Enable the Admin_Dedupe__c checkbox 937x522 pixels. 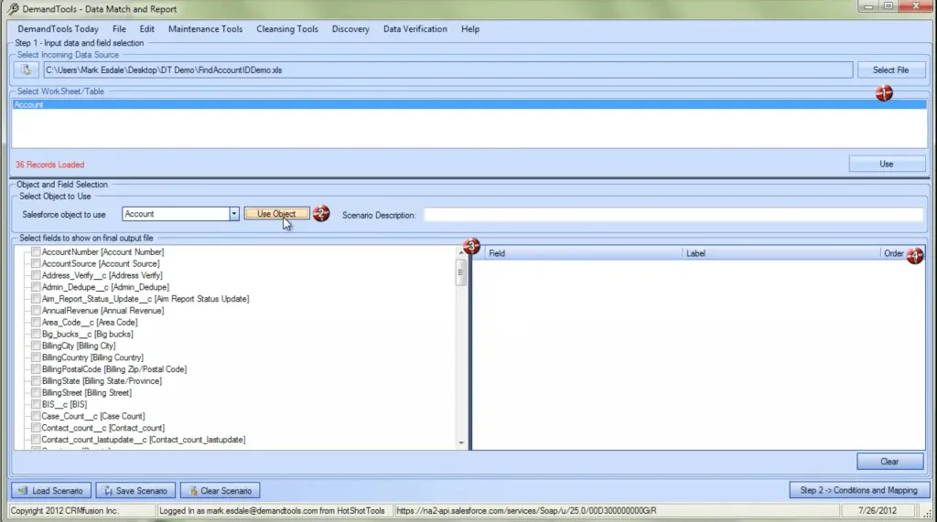tap(36, 287)
